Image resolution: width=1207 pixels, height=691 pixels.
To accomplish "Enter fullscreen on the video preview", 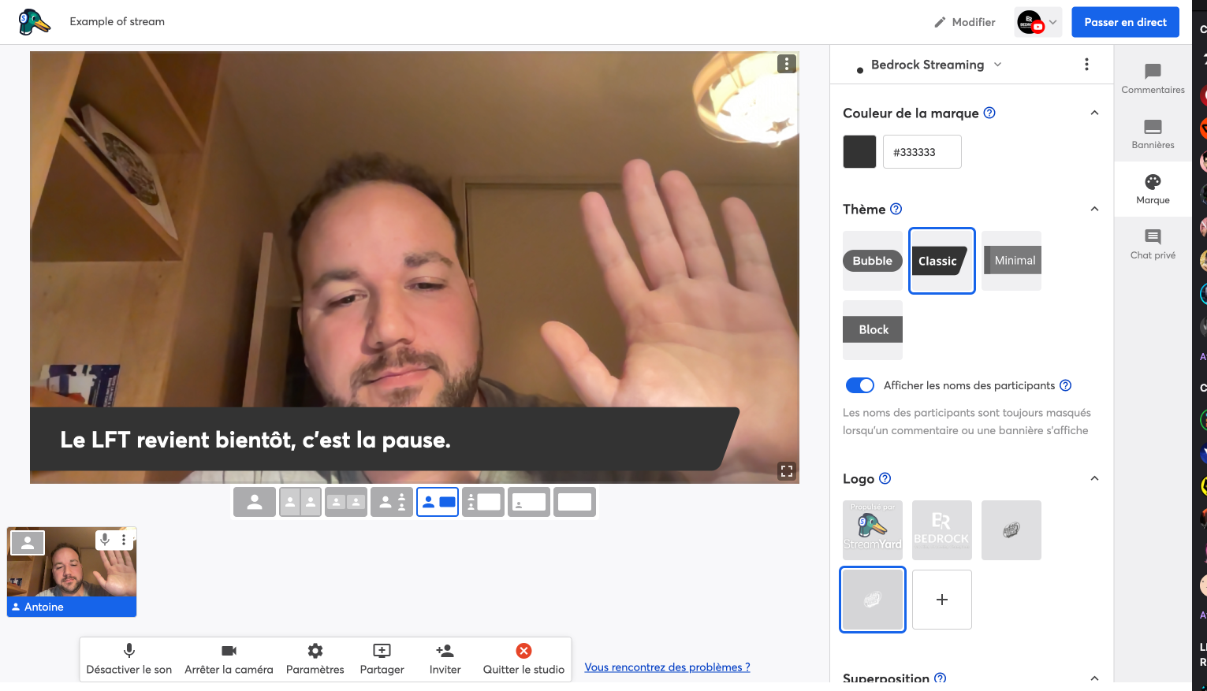I will point(786,471).
